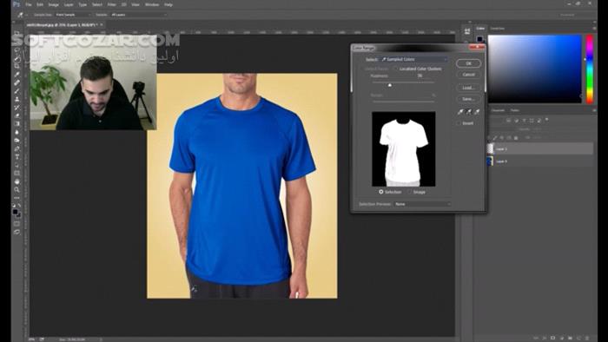Open the File menu
Screen dimensions: 608x342
(x=29, y=4)
